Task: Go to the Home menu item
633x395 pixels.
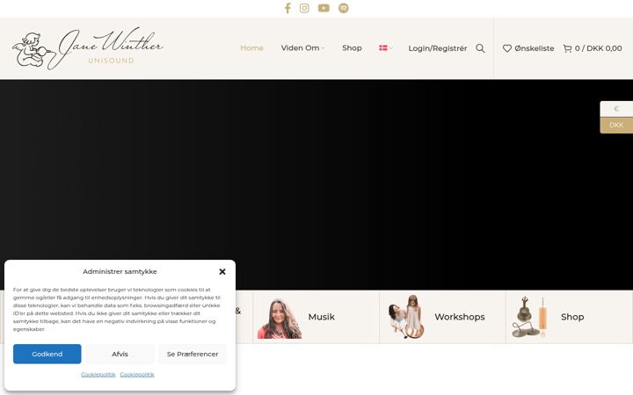Action: [x=252, y=48]
